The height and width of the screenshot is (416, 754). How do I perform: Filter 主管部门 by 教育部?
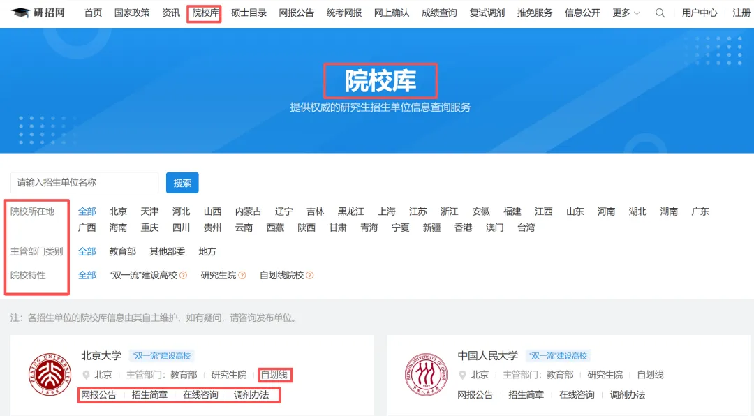point(123,251)
